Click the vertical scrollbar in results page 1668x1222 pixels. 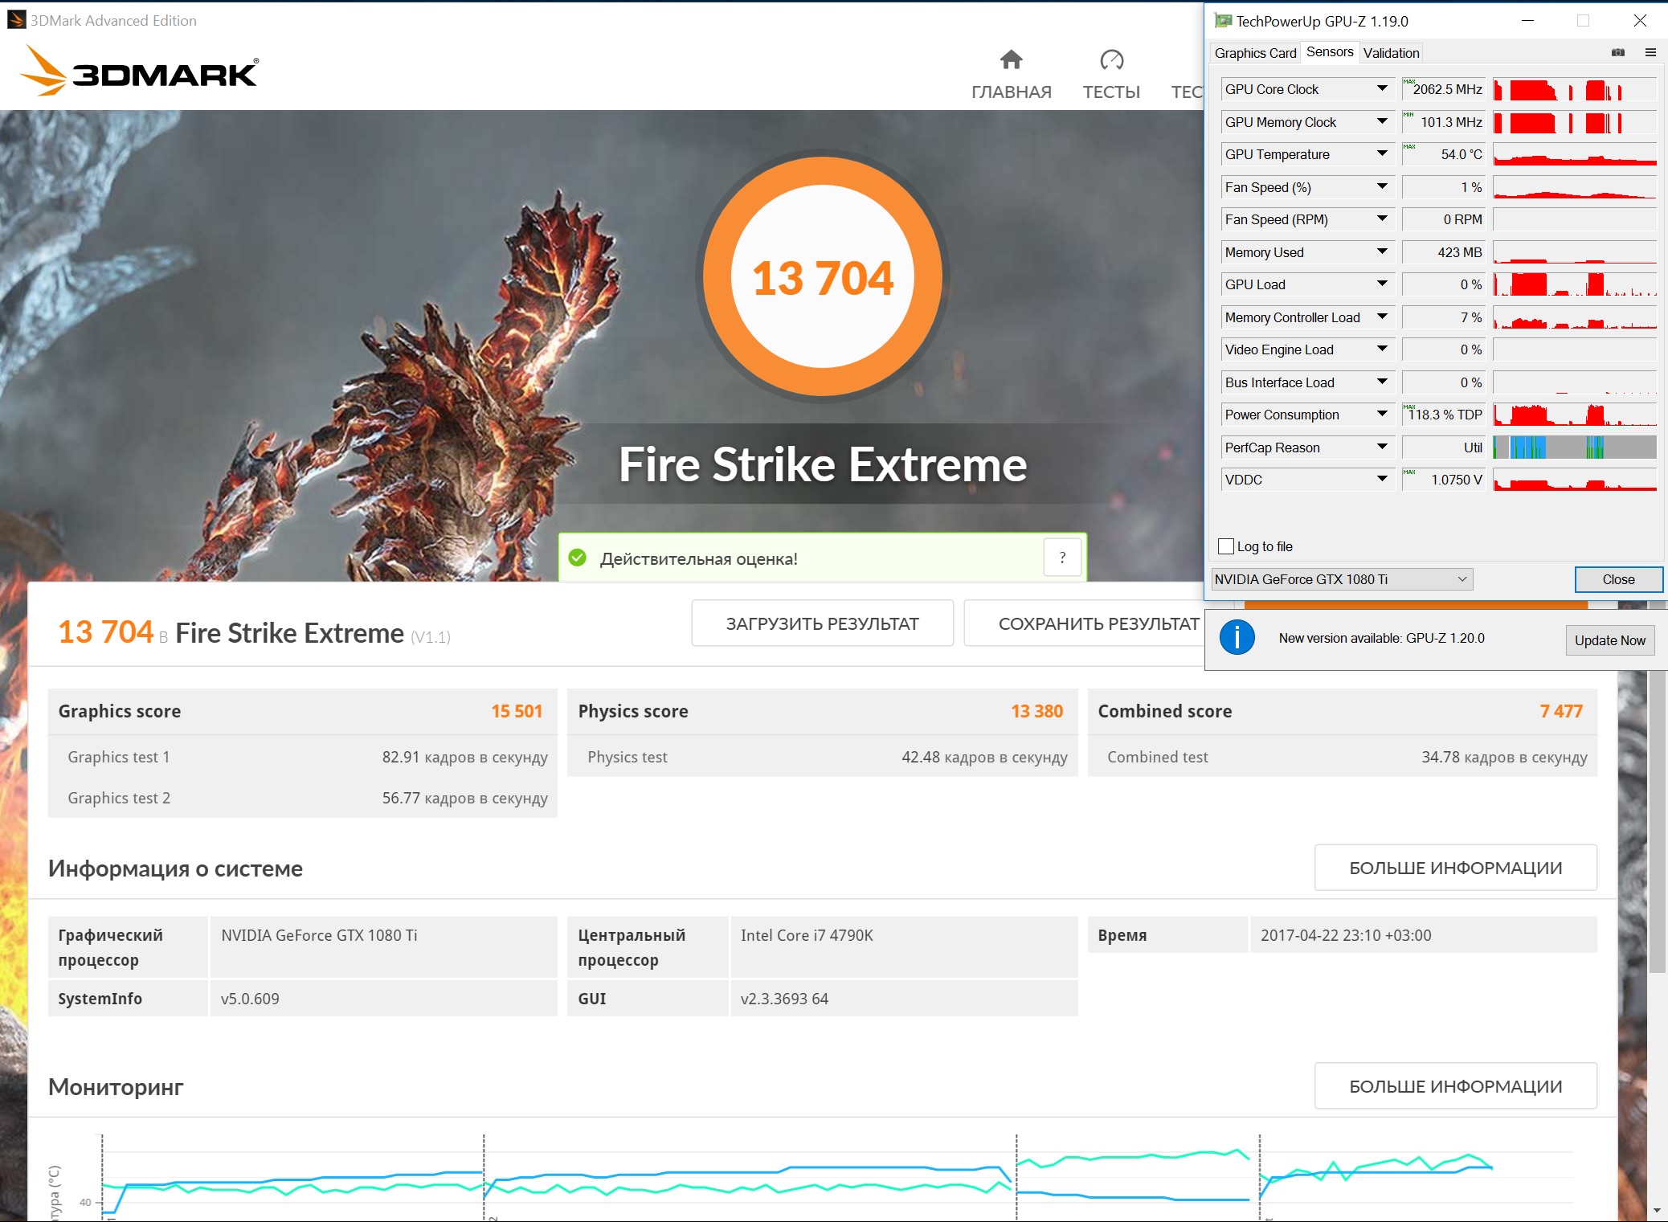coord(1657,819)
